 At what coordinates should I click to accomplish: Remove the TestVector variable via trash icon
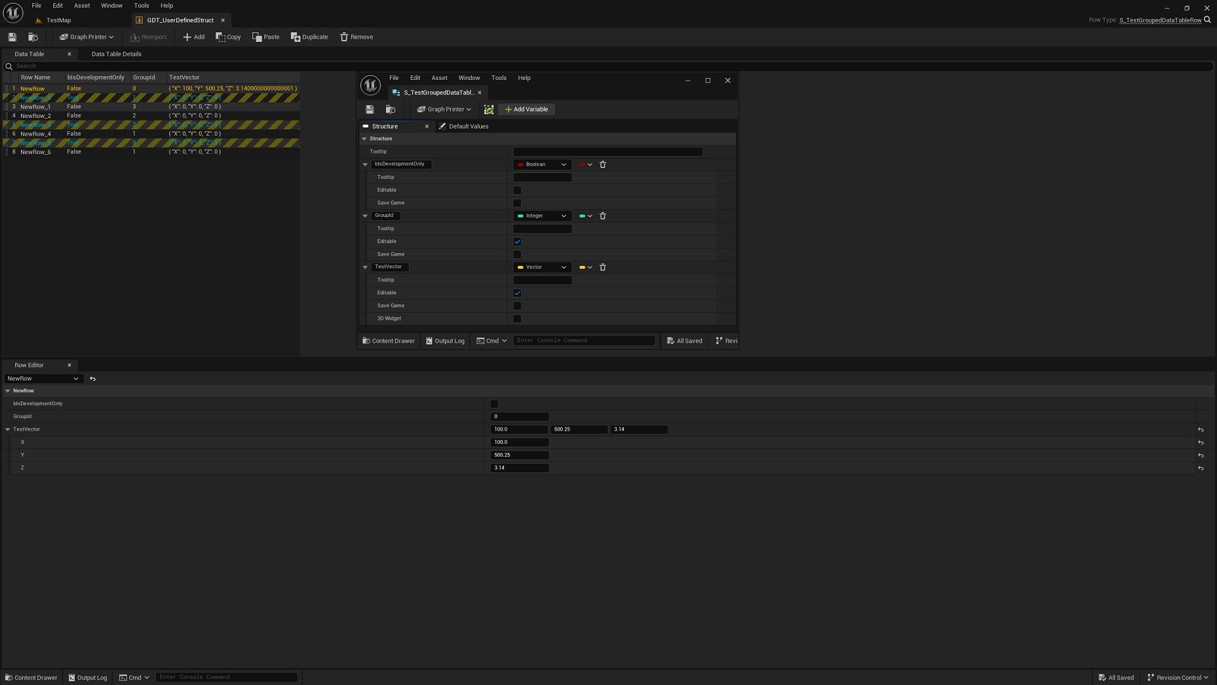pyautogui.click(x=603, y=267)
